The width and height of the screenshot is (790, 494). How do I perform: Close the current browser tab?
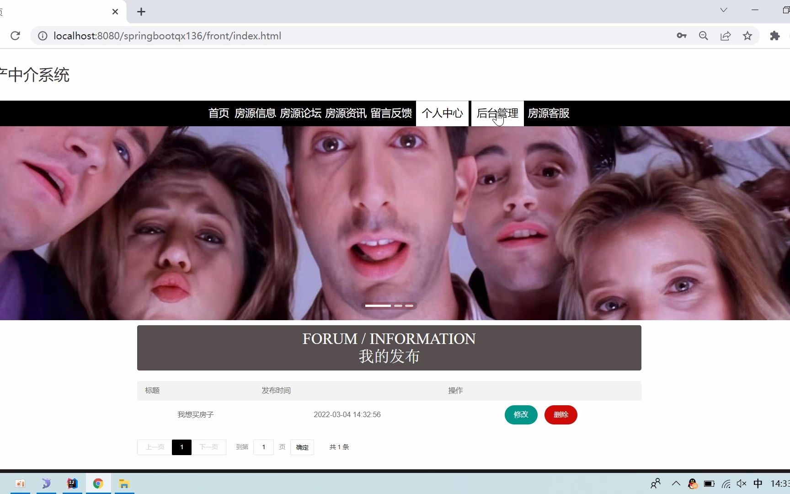click(x=115, y=12)
